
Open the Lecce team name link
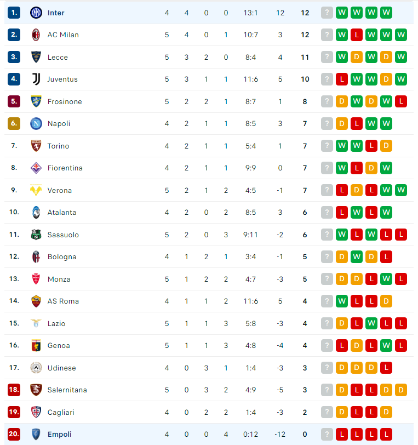tap(58, 58)
